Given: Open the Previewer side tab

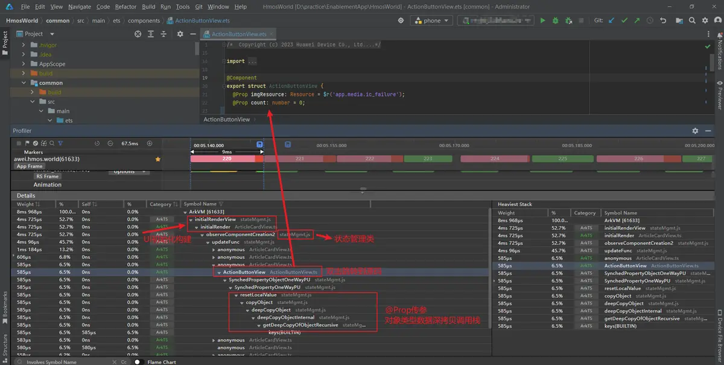Looking at the screenshot, I should click(x=719, y=95).
